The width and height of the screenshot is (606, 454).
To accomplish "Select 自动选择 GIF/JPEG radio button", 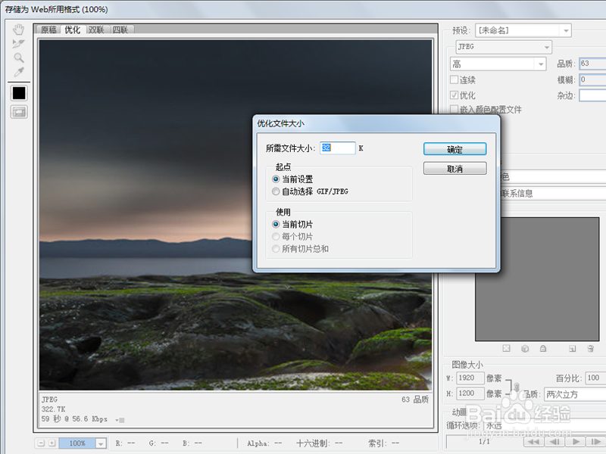I will [276, 191].
